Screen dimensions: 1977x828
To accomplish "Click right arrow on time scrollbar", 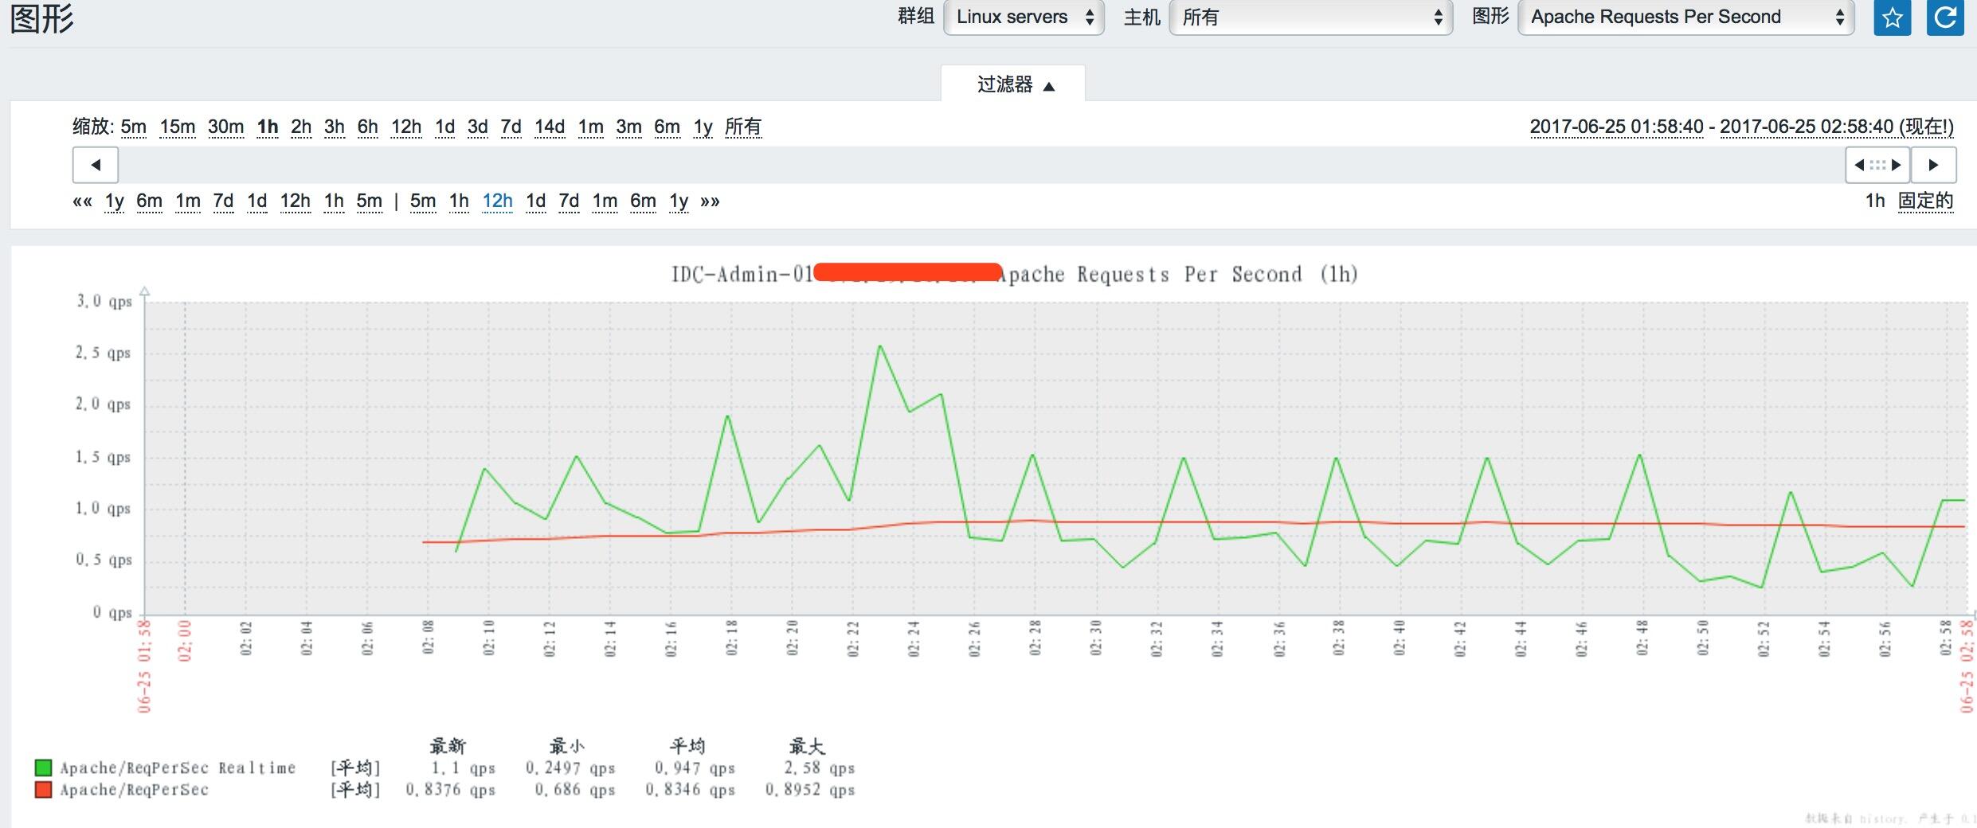I will [x=1933, y=165].
